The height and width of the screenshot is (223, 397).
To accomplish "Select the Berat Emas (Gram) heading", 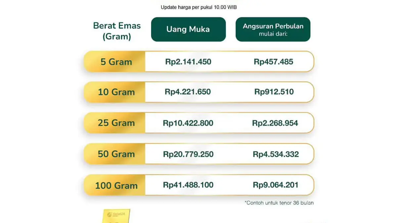I will pyautogui.click(x=117, y=31).
